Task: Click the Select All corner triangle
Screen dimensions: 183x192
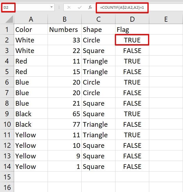Action: pos(9,19)
